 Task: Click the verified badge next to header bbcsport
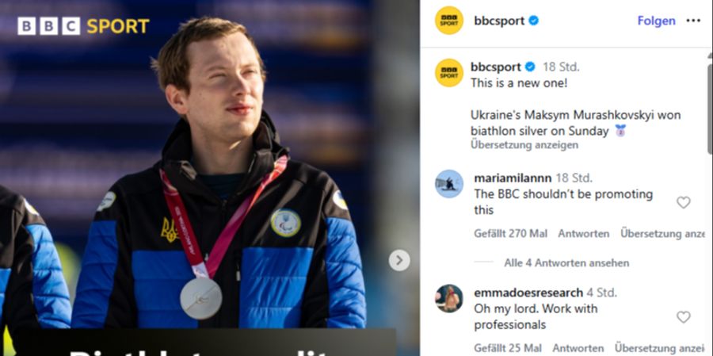click(533, 21)
